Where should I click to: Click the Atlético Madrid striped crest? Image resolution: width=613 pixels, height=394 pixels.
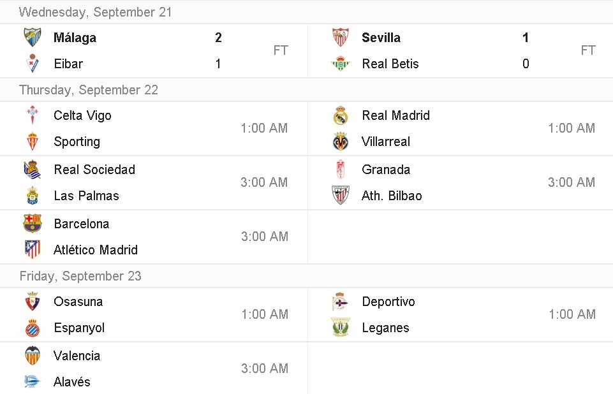(33, 250)
